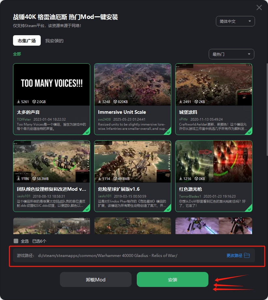Click the file size cube icon beside 2.0GB
The image size is (268, 300).
[x=34, y=102]
